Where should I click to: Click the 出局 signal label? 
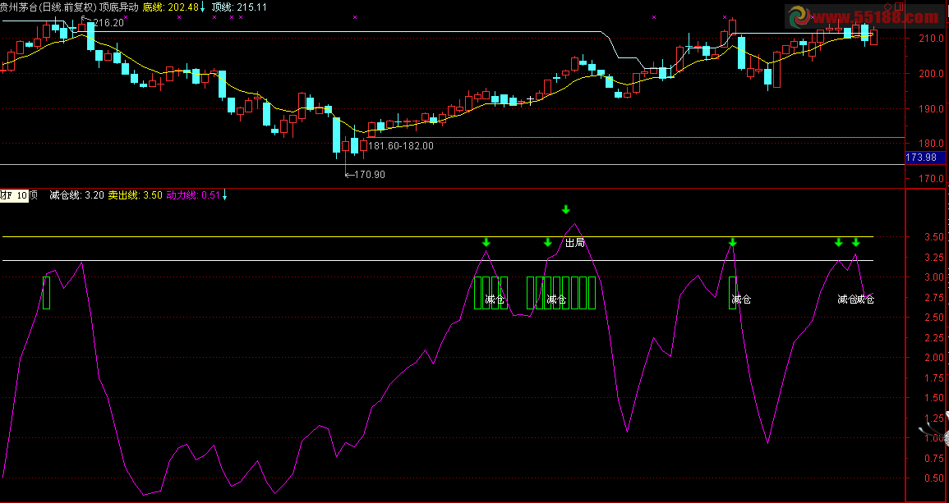tap(575, 242)
